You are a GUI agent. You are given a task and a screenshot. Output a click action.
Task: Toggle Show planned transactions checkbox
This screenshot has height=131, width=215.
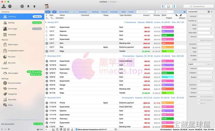tap(77, 129)
